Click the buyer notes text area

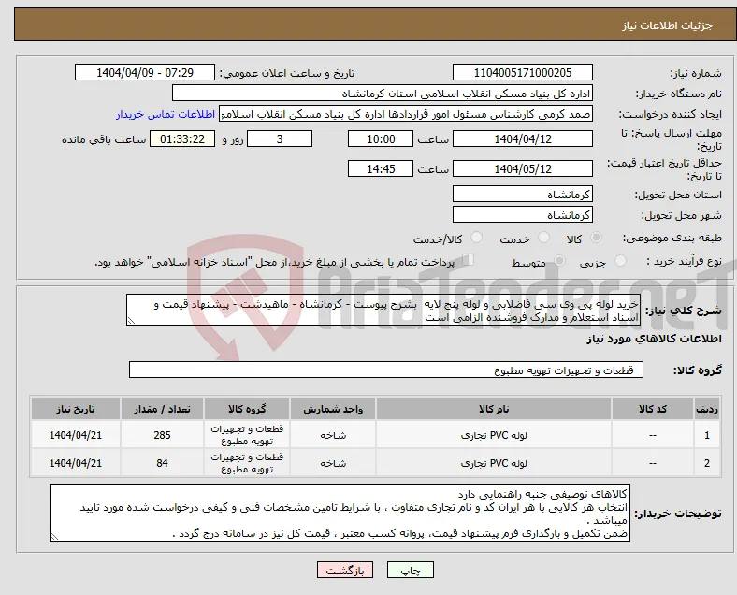point(340,513)
